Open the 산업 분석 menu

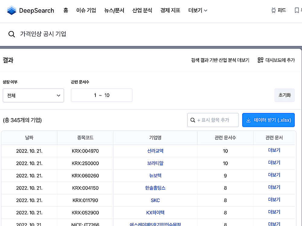tap(142, 10)
